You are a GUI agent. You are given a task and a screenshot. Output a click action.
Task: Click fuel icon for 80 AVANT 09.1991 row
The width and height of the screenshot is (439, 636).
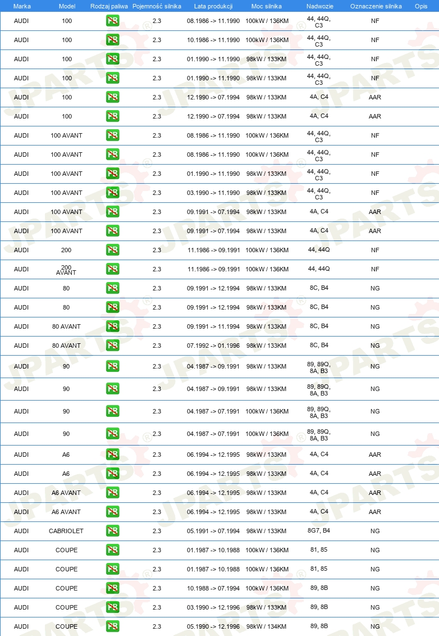(x=113, y=326)
